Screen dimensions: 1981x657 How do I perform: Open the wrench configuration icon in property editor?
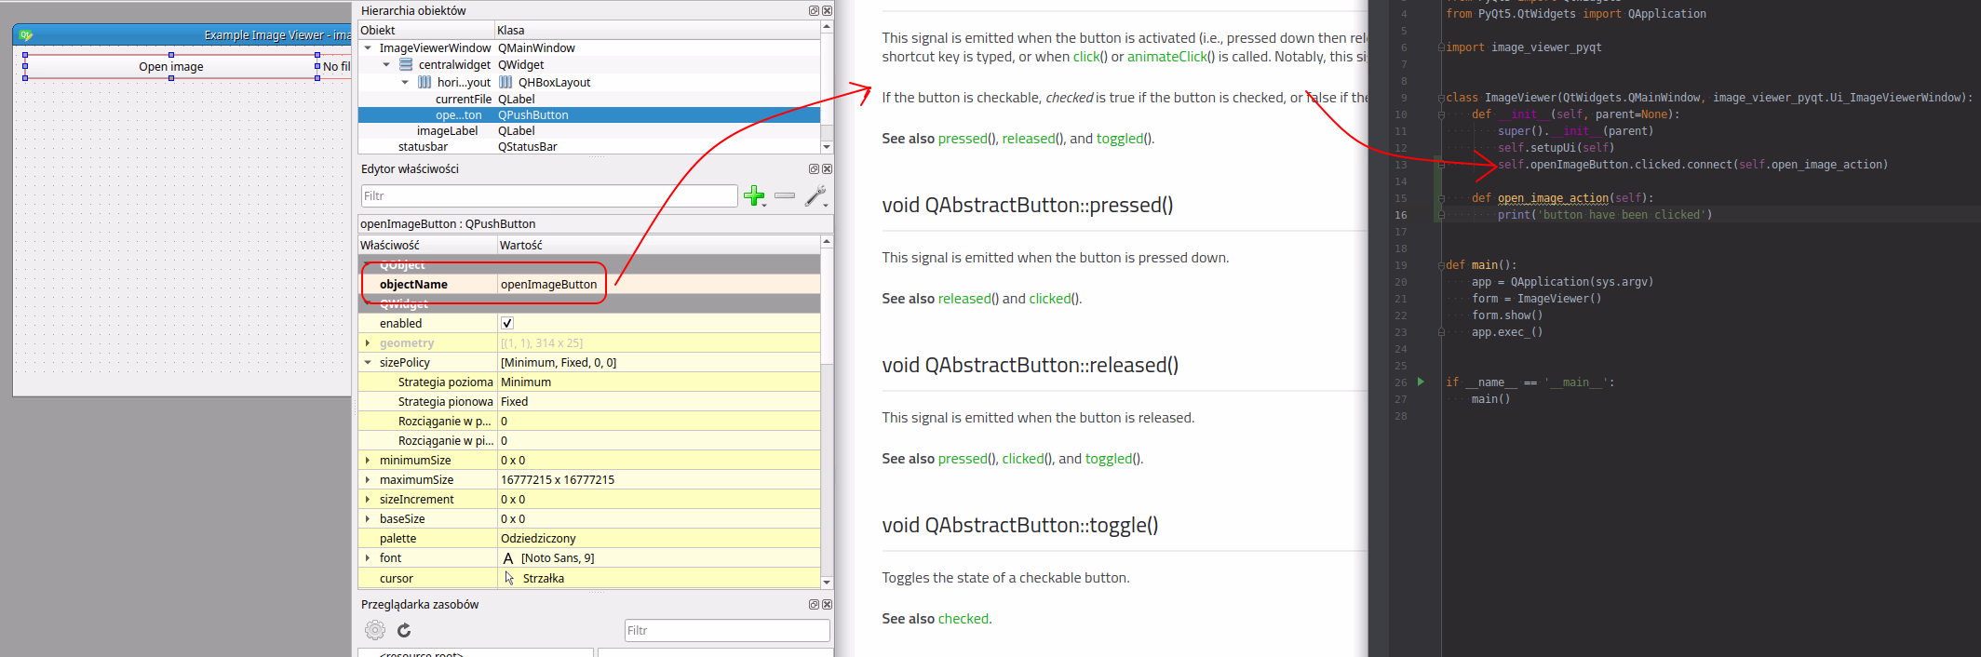[x=815, y=195]
